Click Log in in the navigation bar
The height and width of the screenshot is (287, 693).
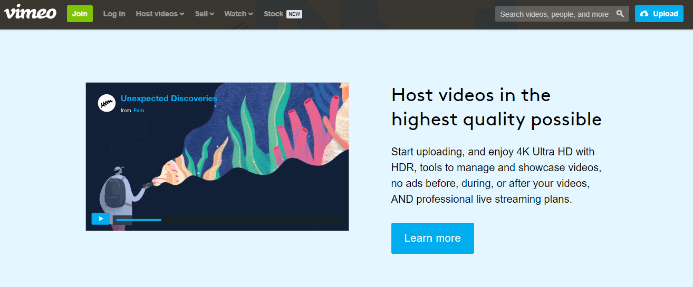(x=114, y=14)
